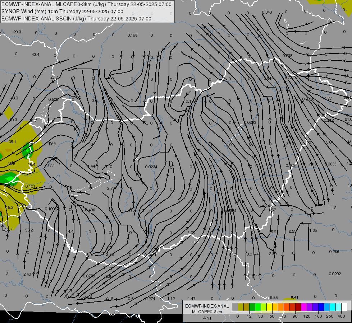Viewport: 352px width, 323px height.
Task: Click the map value '1.44'
Action: pos(91,166)
